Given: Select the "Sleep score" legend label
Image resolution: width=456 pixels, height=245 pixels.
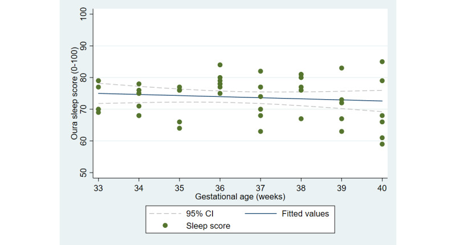Looking at the screenshot, I should [x=205, y=226].
